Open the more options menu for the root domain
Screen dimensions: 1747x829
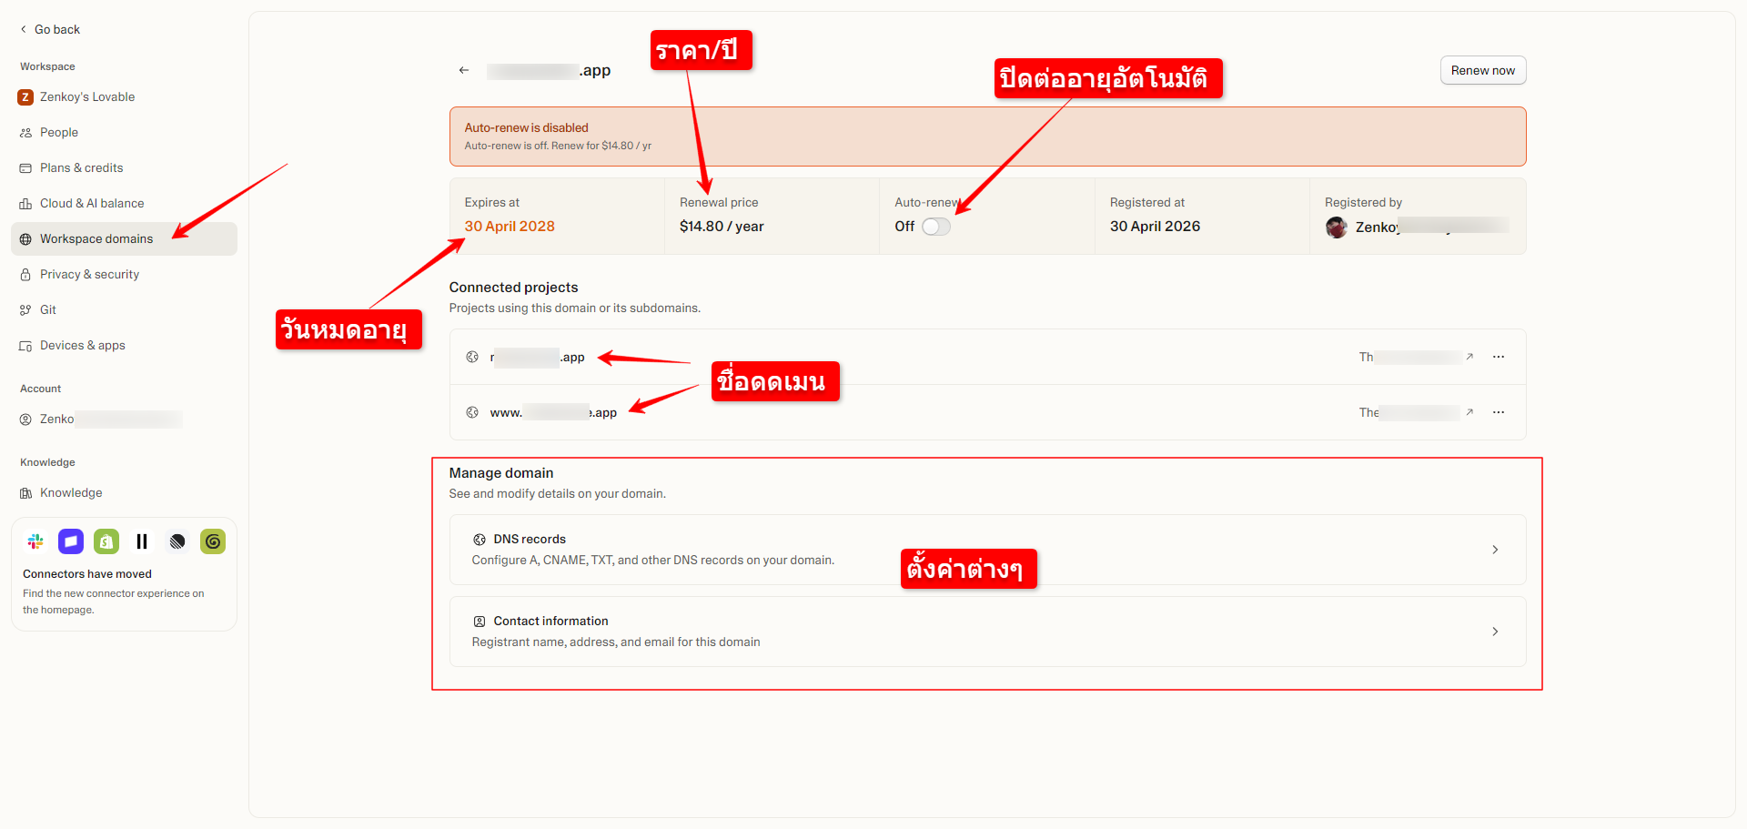[x=1499, y=357]
